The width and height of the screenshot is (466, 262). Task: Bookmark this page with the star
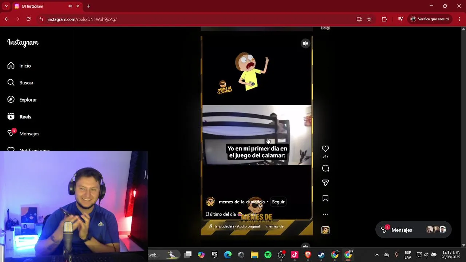point(369,19)
